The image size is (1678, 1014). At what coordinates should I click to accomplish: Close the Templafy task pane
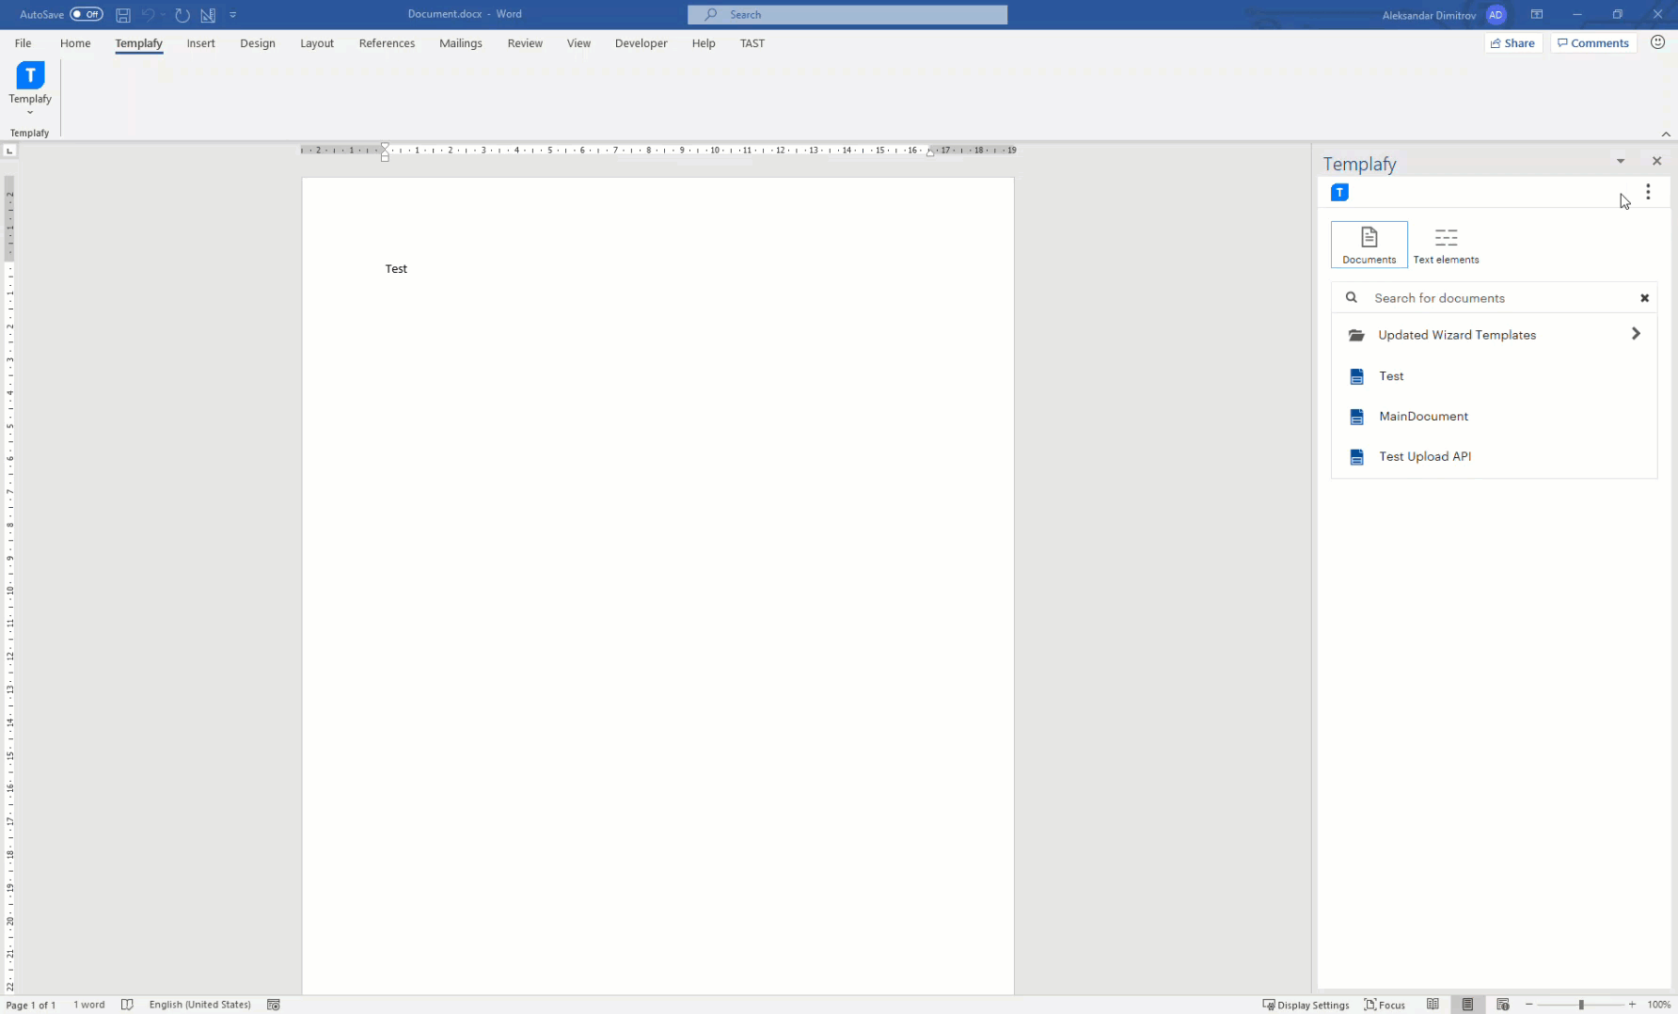(x=1657, y=162)
